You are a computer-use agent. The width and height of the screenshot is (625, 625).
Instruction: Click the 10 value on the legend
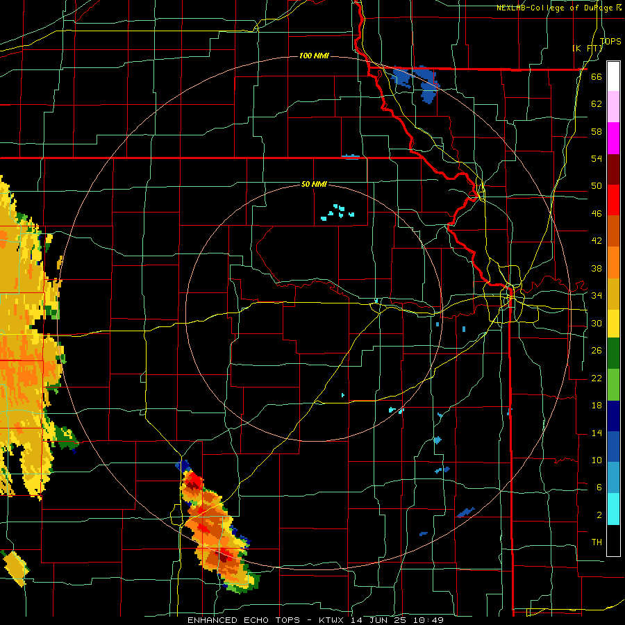[597, 460]
